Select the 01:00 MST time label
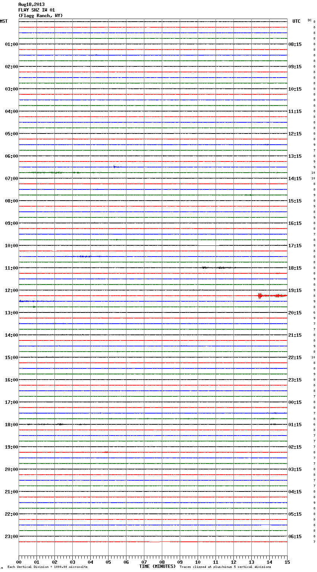The width and height of the screenshot is (317, 572). coord(11,44)
